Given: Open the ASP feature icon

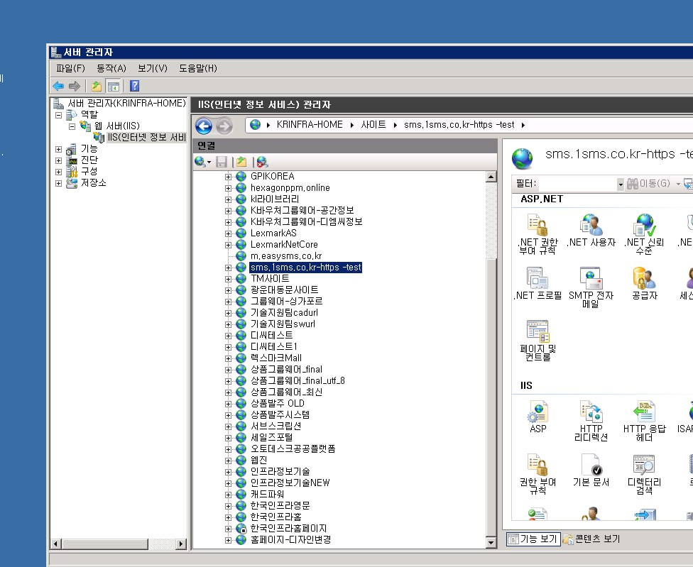Looking at the screenshot, I should pos(538,412).
